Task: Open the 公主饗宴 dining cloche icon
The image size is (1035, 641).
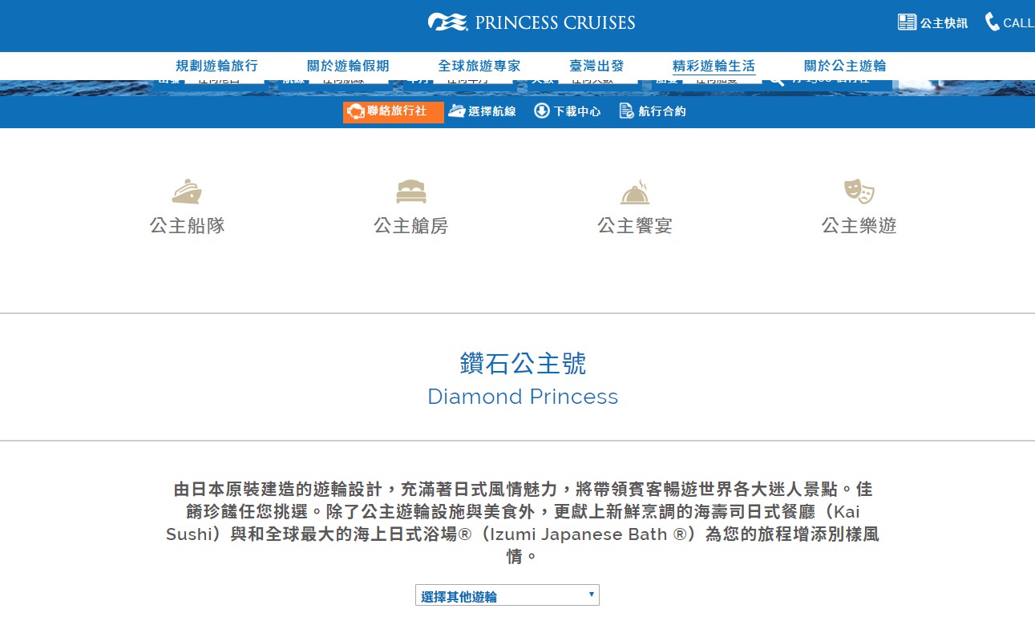Action: (x=635, y=191)
